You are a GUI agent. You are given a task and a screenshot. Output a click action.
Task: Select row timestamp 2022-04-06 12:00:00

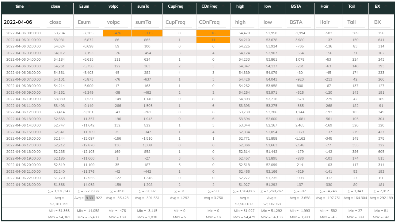23,112
